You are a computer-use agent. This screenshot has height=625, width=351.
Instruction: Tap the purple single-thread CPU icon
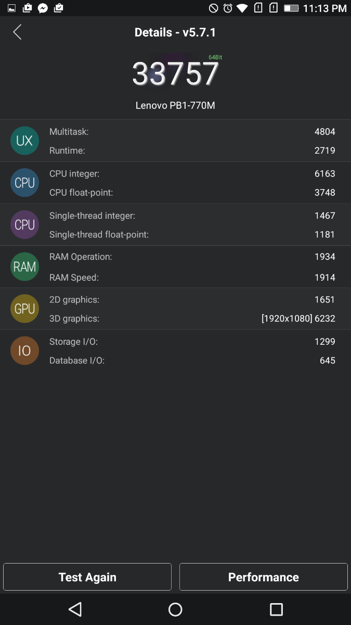coord(24,225)
